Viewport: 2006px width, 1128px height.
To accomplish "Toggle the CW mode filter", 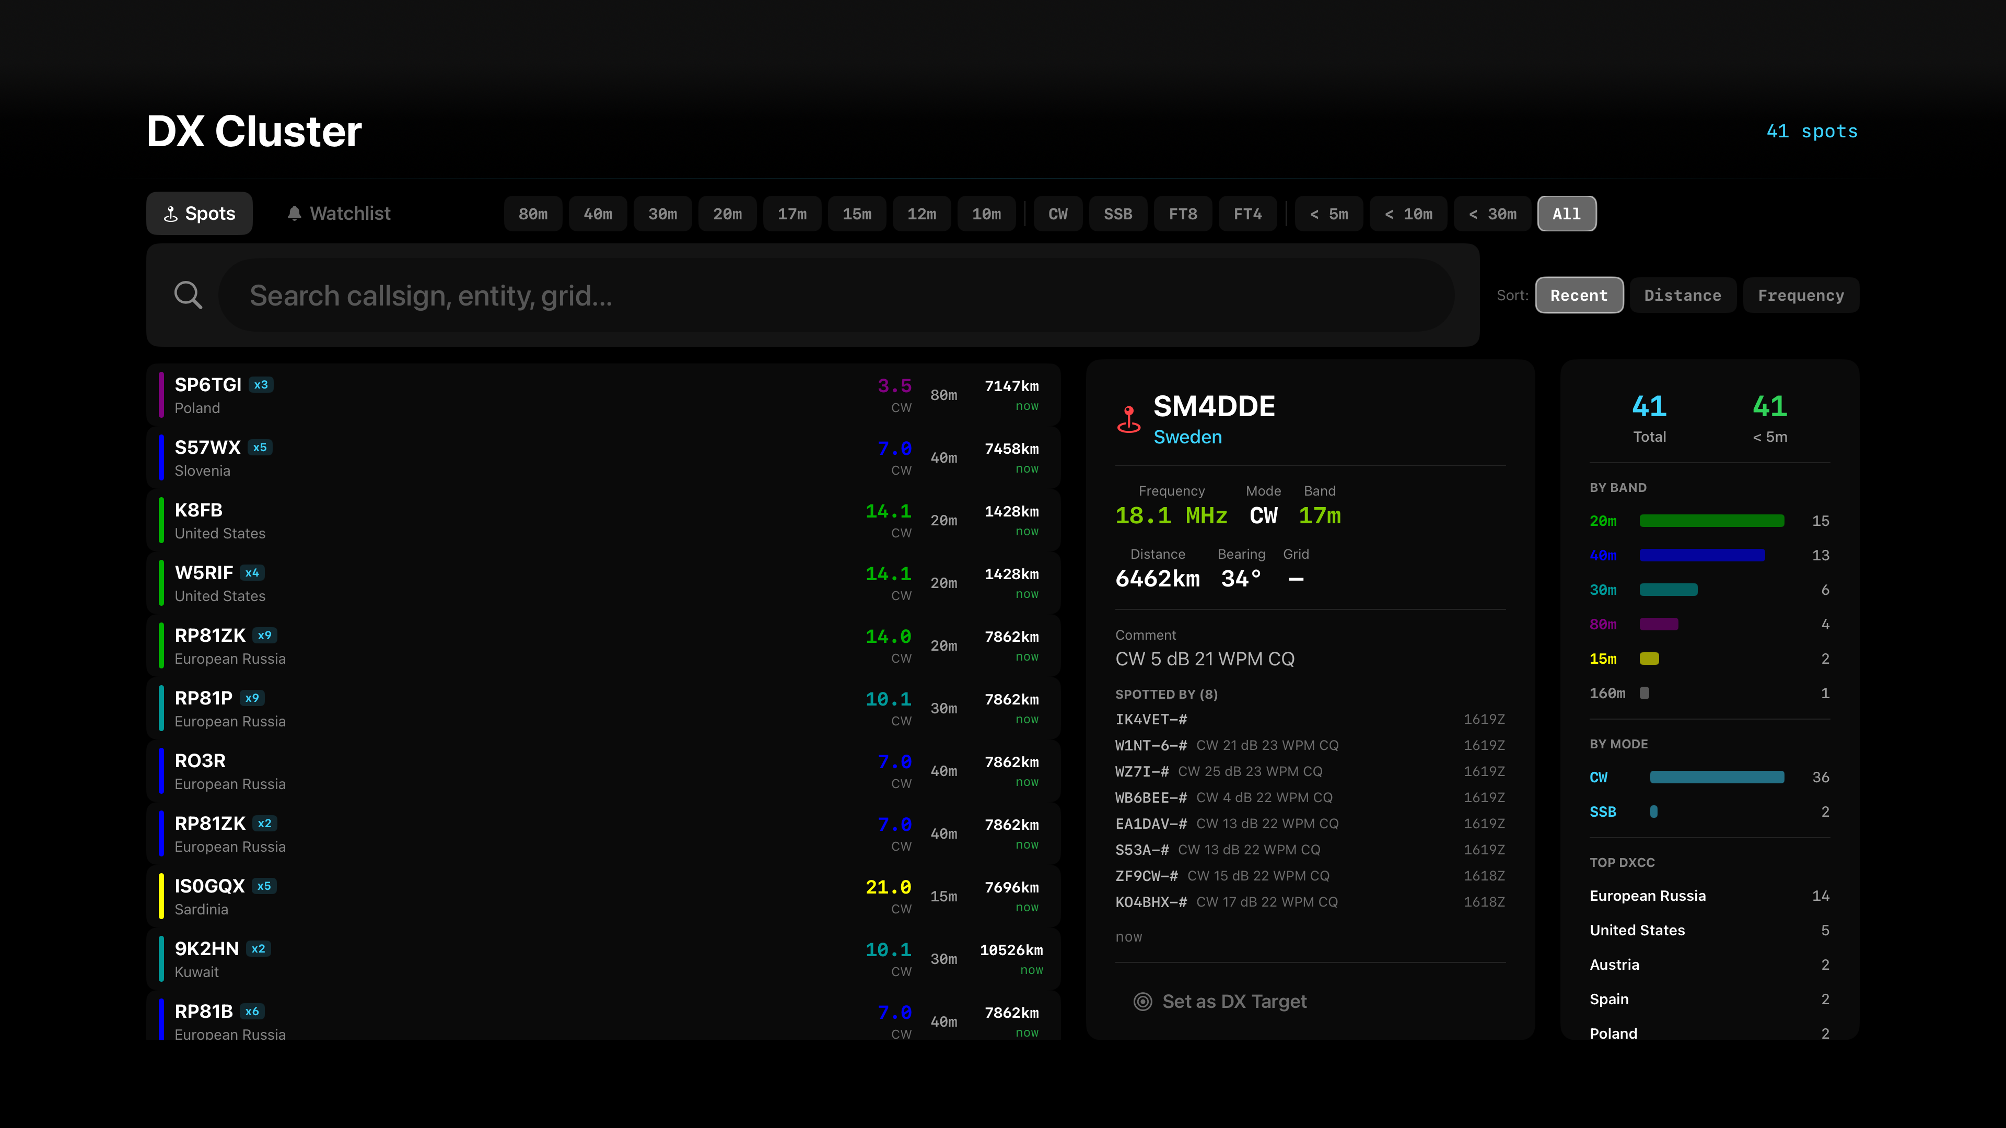I will pyautogui.click(x=1057, y=214).
